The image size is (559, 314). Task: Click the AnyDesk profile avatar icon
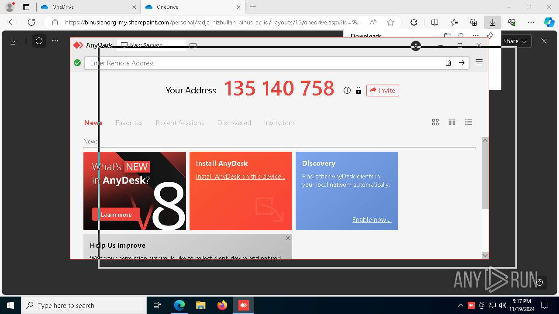pyautogui.click(x=416, y=45)
